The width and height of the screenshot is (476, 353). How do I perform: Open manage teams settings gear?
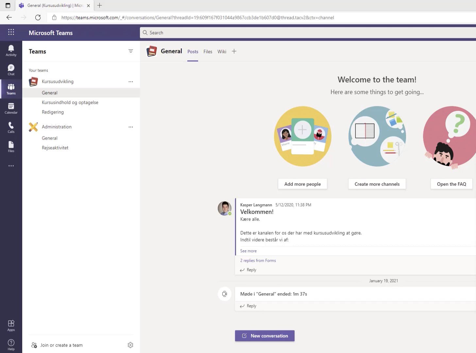tap(130, 345)
